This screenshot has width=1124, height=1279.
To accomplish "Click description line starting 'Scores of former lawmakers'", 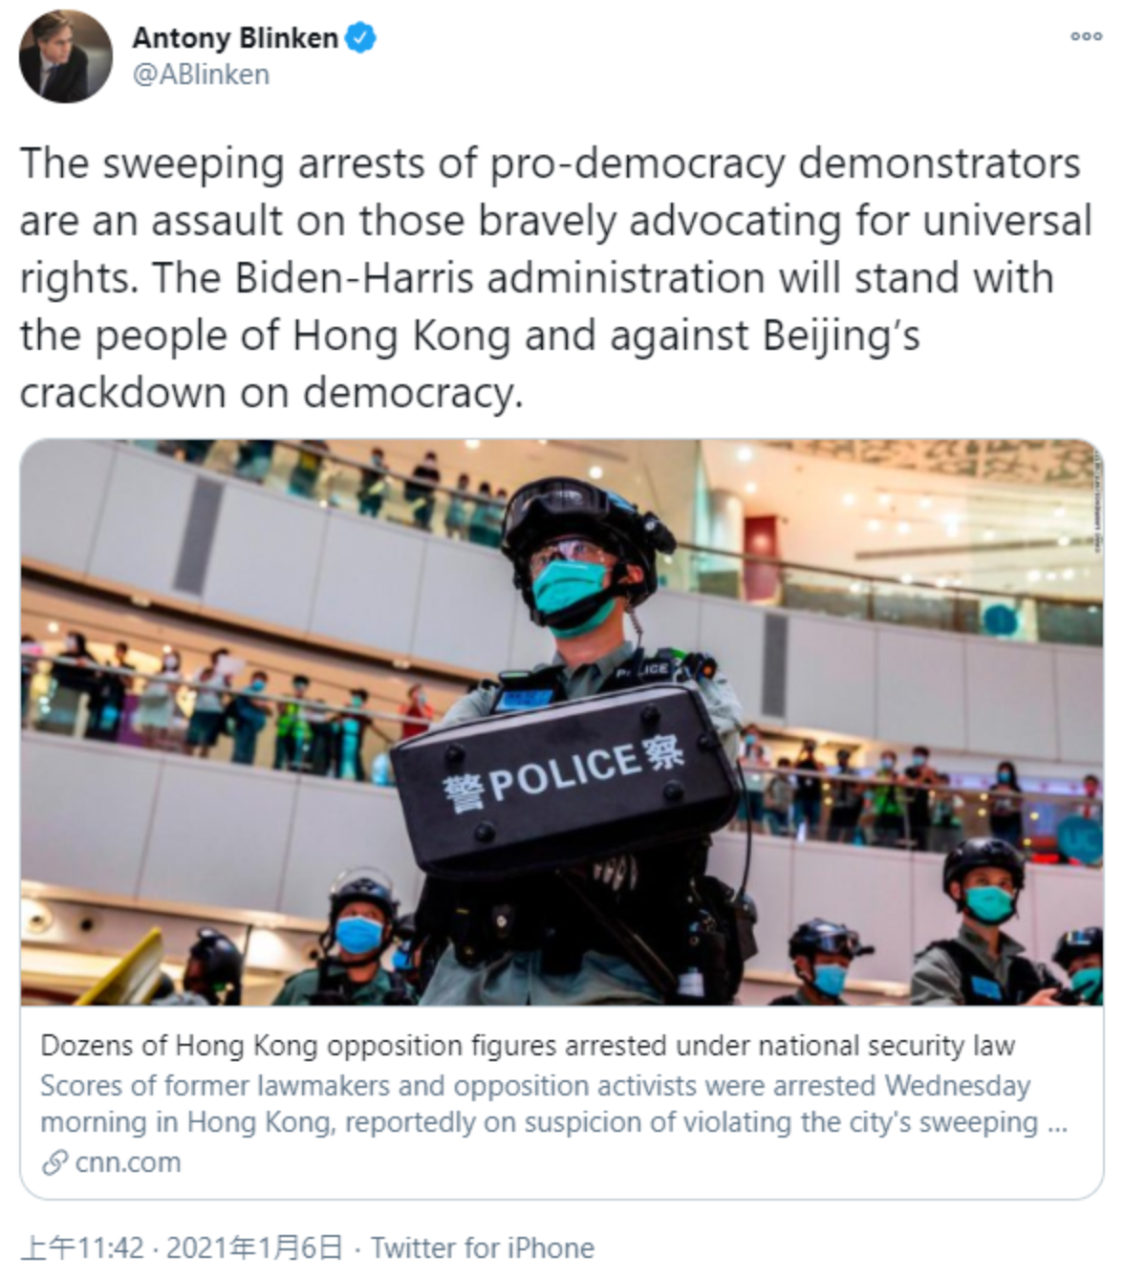I will [535, 1086].
